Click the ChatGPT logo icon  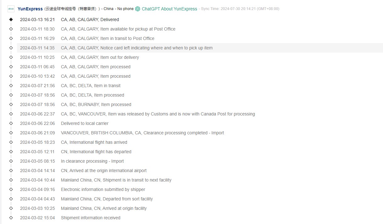coord(138,9)
